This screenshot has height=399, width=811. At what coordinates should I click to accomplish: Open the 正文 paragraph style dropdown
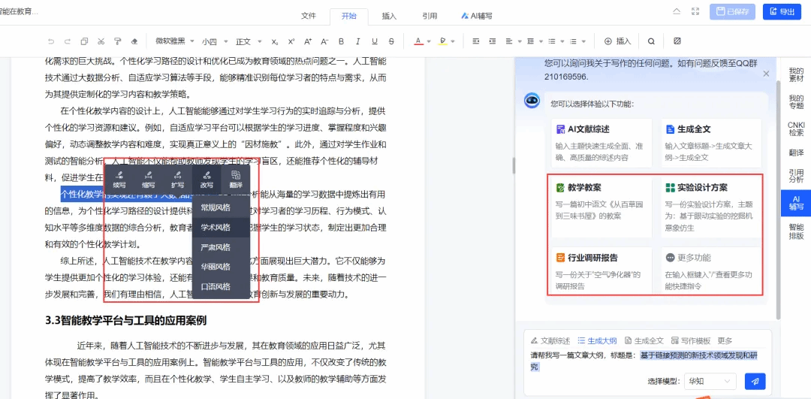pyautogui.click(x=247, y=41)
